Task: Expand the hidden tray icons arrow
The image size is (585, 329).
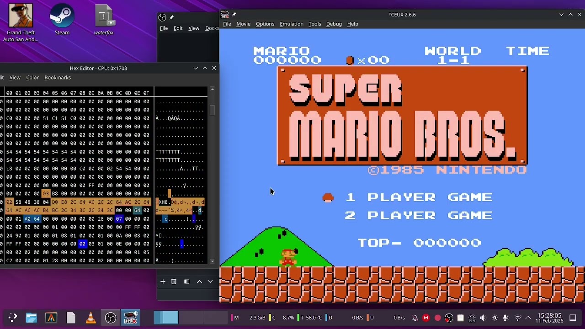Action: (x=528, y=318)
